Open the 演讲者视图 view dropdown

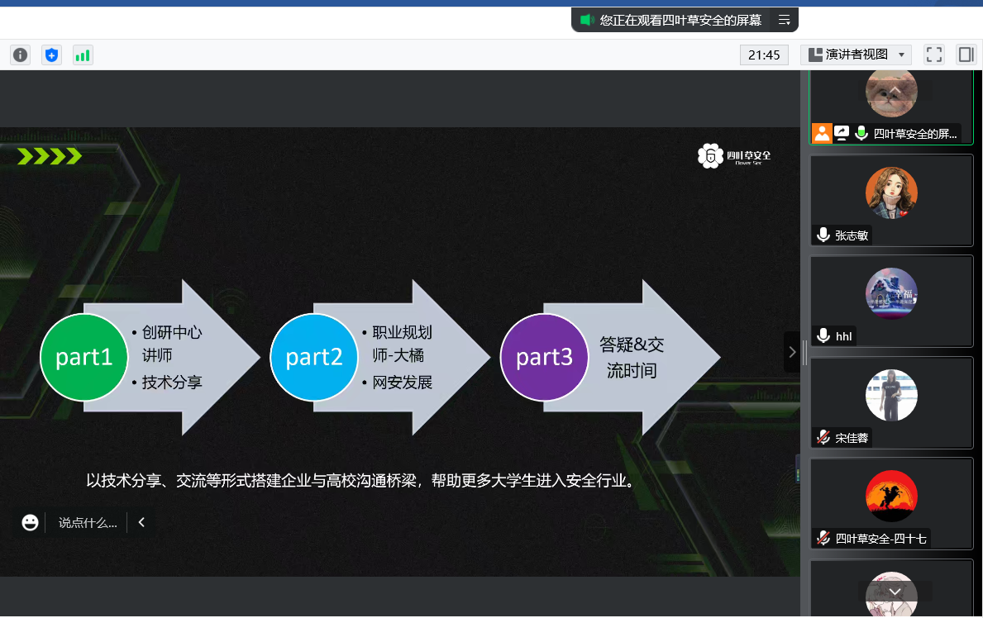tap(856, 55)
